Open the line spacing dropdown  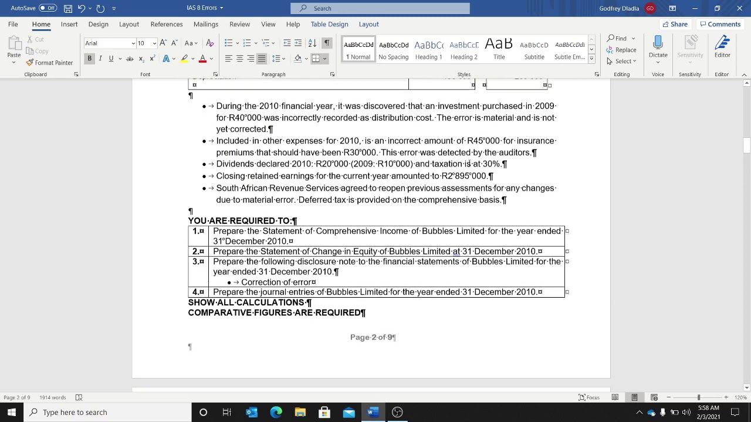click(278, 59)
